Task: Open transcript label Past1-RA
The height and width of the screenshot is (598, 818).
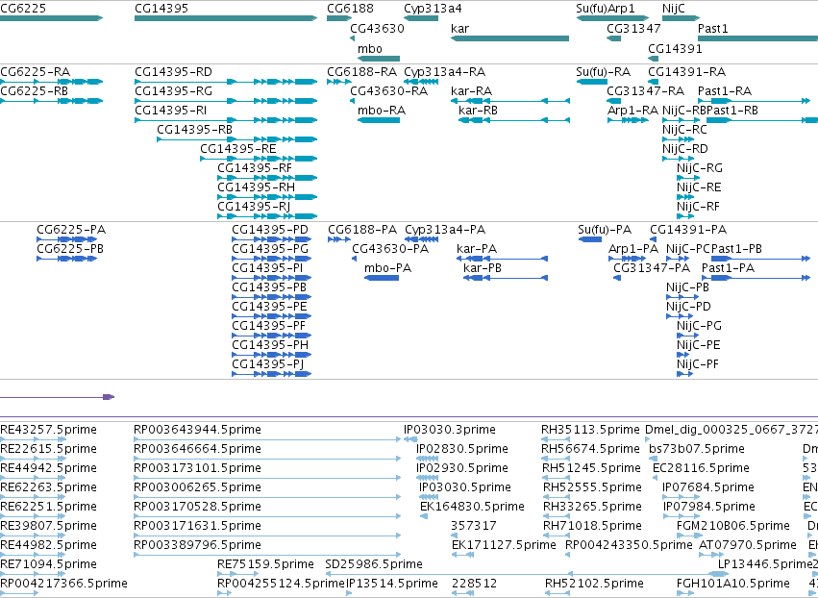Action: point(725,90)
